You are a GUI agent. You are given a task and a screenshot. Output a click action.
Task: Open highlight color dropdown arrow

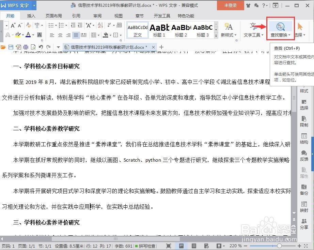point(23,35)
